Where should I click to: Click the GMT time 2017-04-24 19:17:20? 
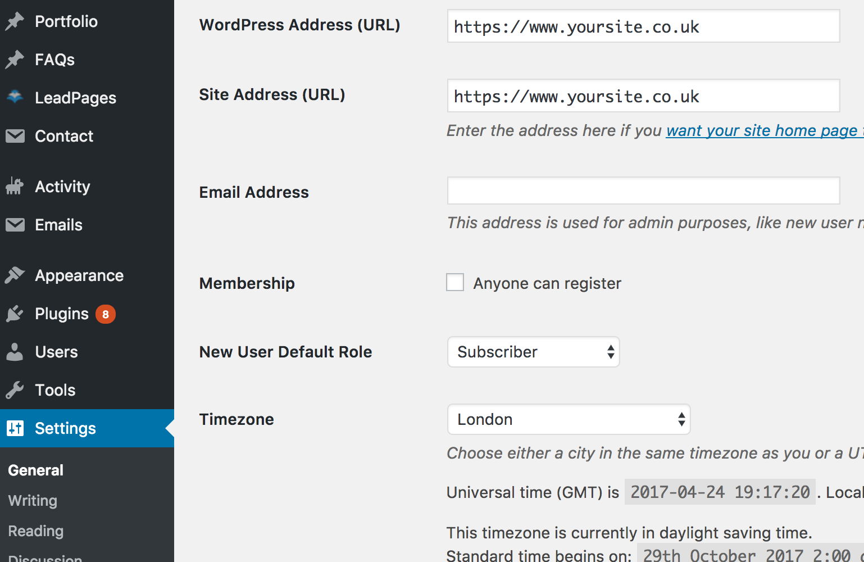point(720,492)
